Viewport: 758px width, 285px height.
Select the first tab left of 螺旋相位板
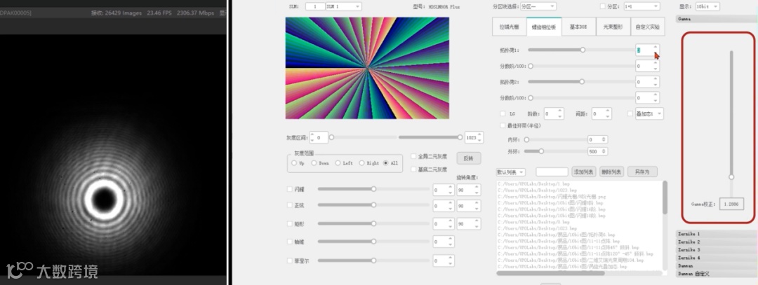click(510, 27)
